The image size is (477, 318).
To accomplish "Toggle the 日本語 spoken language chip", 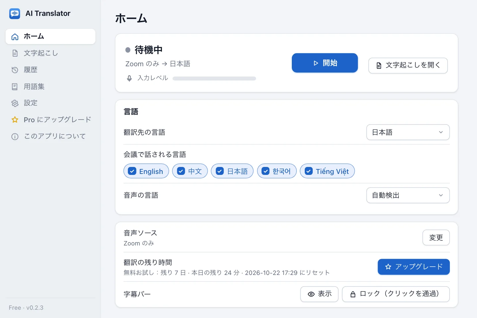I will (232, 171).
